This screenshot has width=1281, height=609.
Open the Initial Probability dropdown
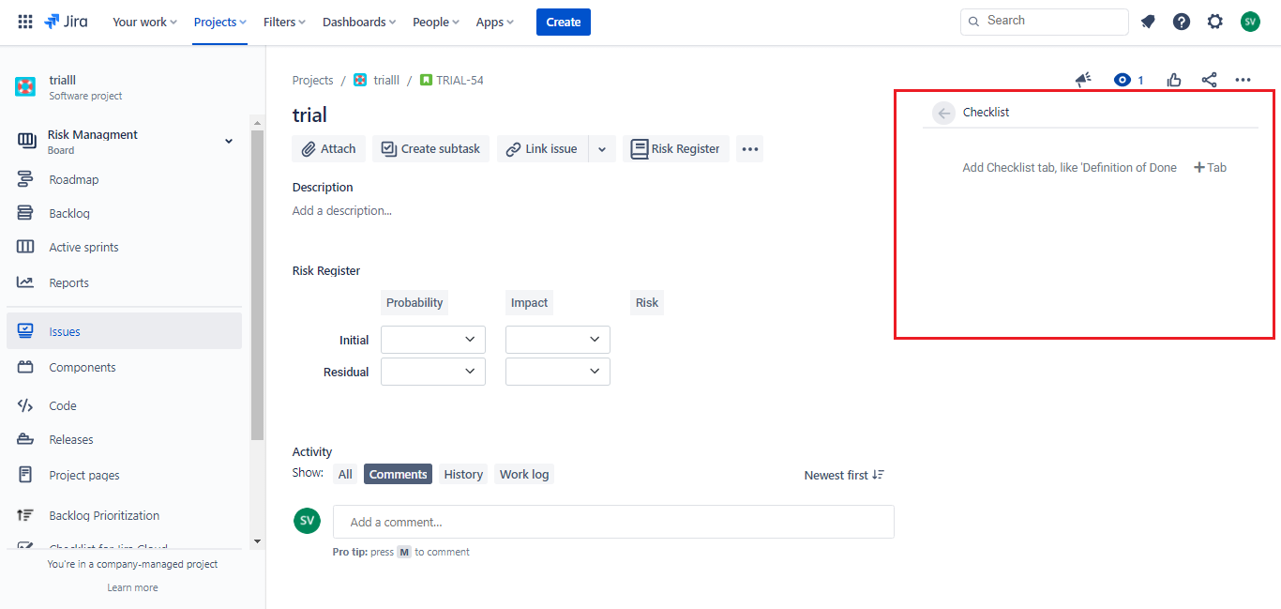pos(433,340)
